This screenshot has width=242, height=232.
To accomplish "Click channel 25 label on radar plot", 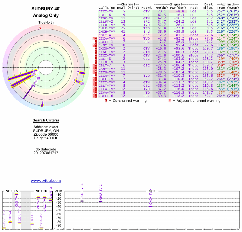I will coord(36,82).
